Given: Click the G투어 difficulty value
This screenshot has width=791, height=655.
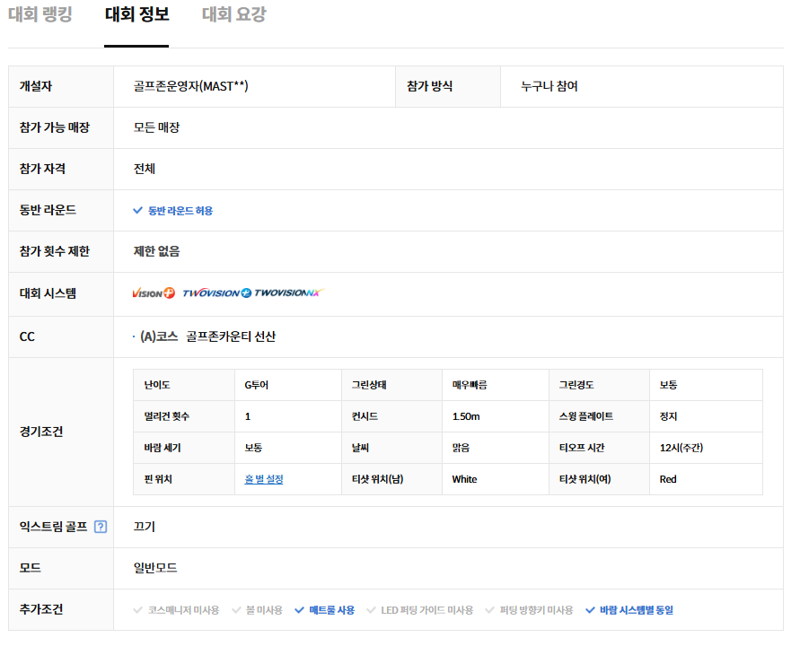Looking at the screenshot, I should click(257, 385).
